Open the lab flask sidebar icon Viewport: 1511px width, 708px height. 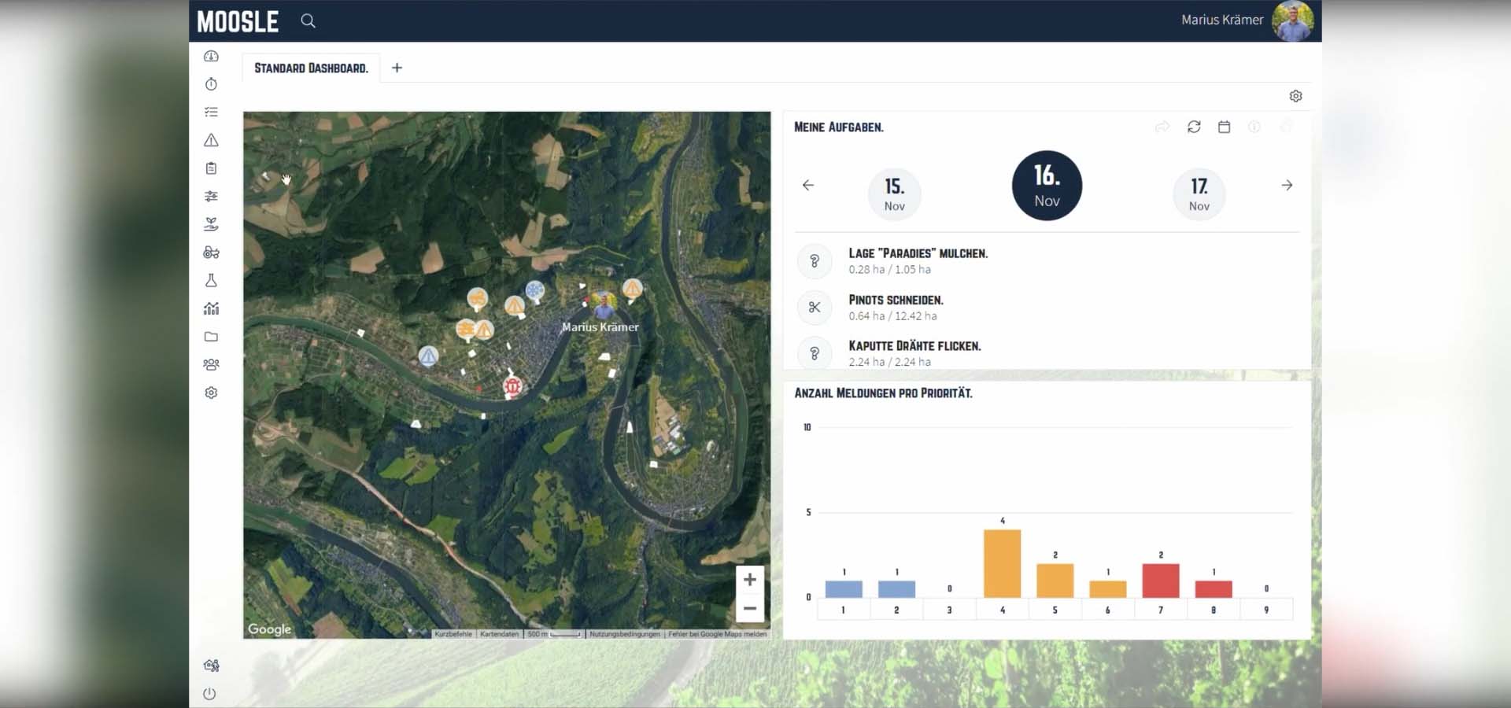[x=211, y=281]
